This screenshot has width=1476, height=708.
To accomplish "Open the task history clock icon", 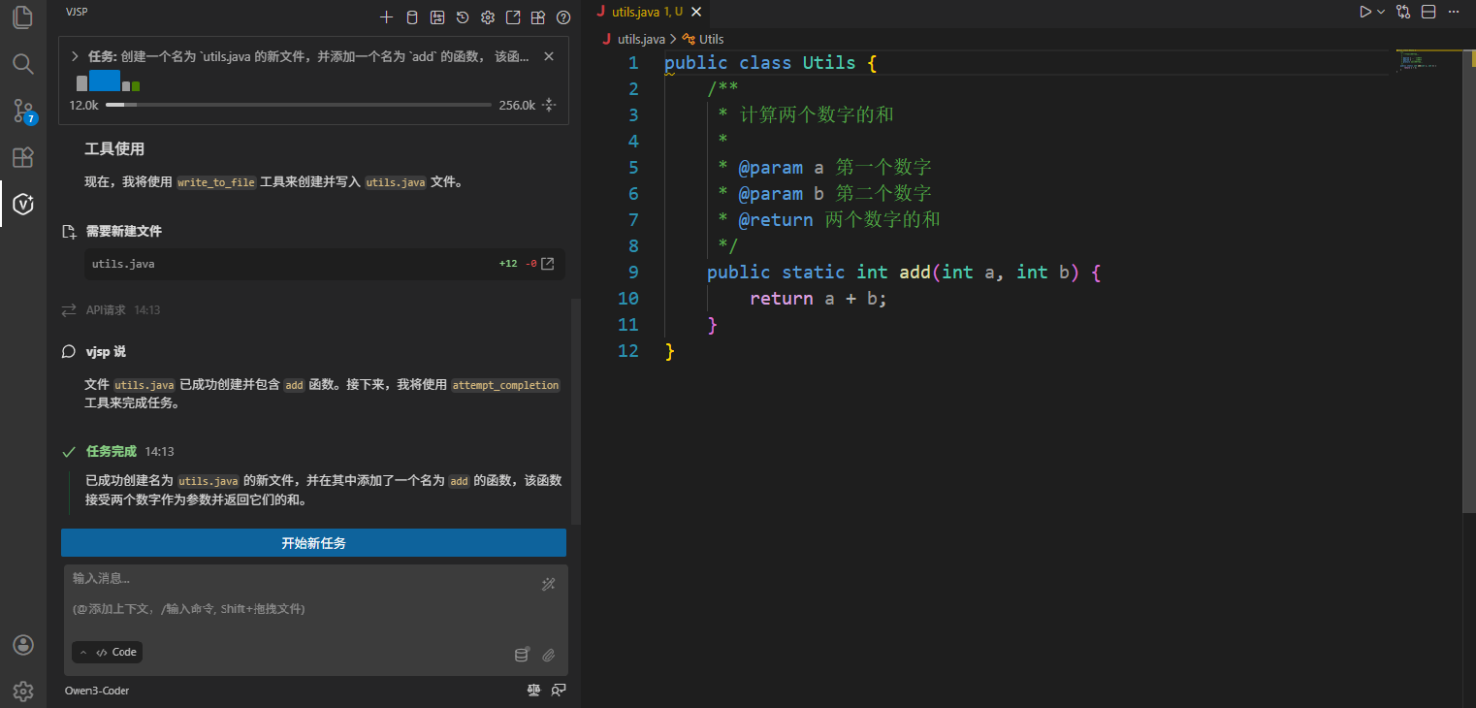I will tap(463, 17).
